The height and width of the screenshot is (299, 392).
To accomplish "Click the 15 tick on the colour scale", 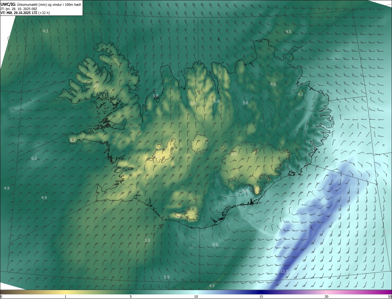I will pos(261,297).
